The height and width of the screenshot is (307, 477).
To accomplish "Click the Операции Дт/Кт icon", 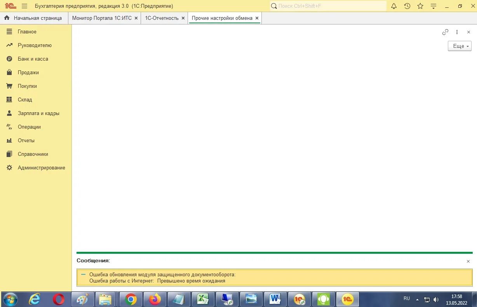I will click(x=9, y=127).
